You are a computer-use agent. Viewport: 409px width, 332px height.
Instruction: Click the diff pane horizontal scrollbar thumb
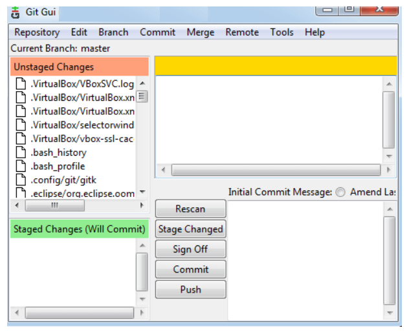pos(276,170)
